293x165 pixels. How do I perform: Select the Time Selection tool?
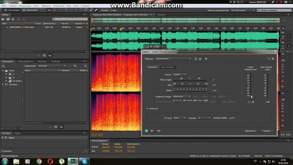tap(76, 10)
